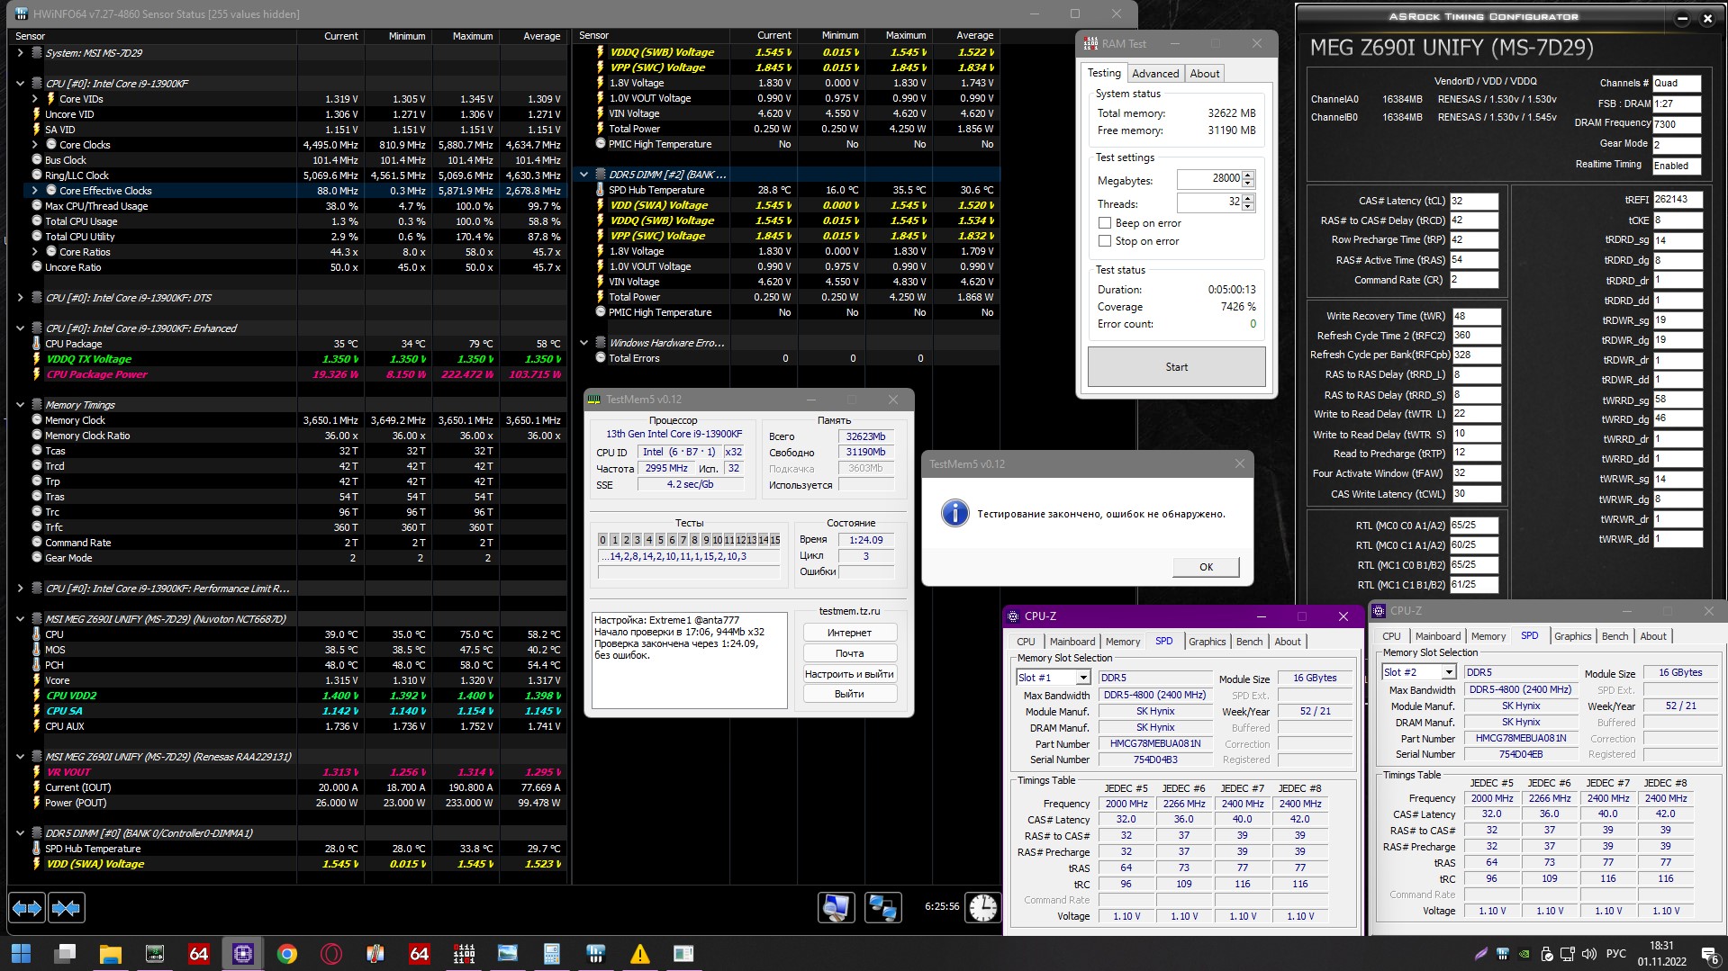Open Opera browser from the taskbar
This screenshot has width=1728, height=971.
(x=331, y=954)
